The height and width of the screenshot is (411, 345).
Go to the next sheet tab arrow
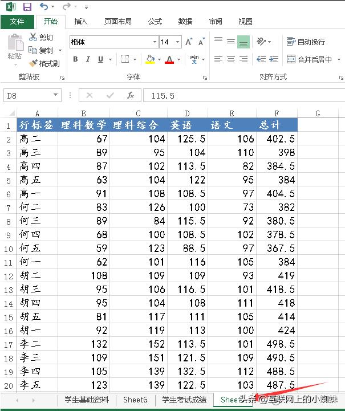[34, 400]
